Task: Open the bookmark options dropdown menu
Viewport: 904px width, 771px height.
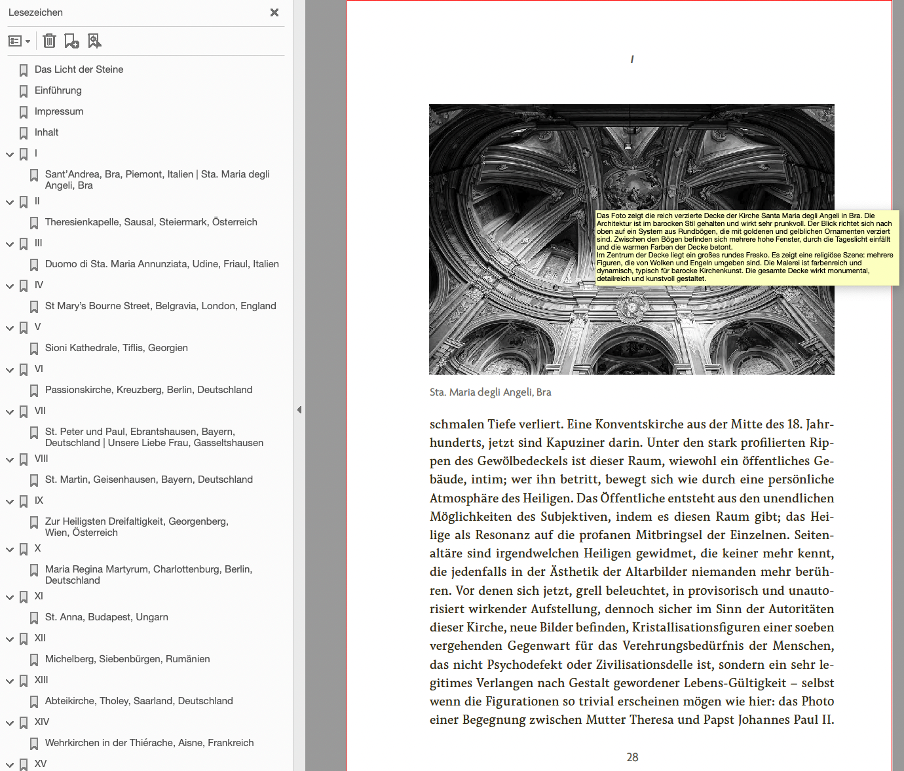Action: point(19,41)
